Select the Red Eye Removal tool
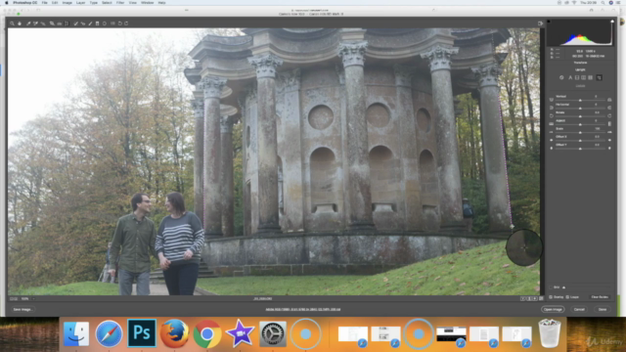This screenshot has height=352, width=626. coord(83,23)
